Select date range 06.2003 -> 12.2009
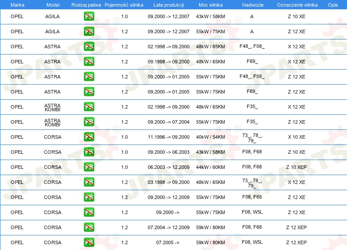The height and width of the screenshot is (250, 347). tap(169, 167)
